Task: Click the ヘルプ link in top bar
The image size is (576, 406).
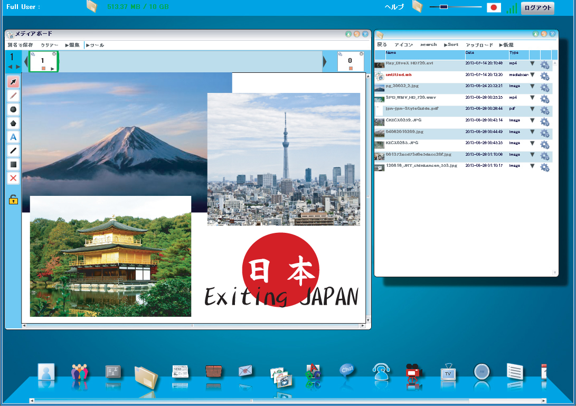Action: (395, 7)
